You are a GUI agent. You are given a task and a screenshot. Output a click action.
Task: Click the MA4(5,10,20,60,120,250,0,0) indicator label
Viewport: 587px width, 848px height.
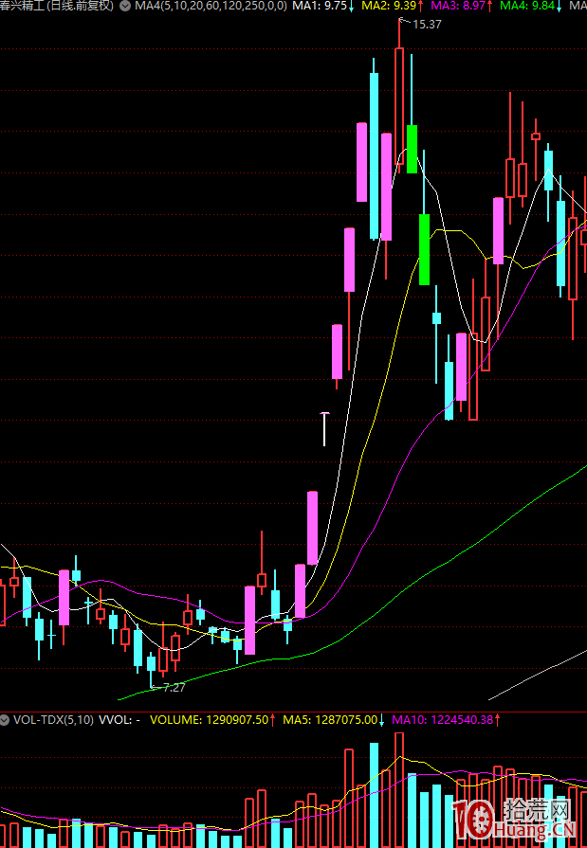tap(211, 7)
